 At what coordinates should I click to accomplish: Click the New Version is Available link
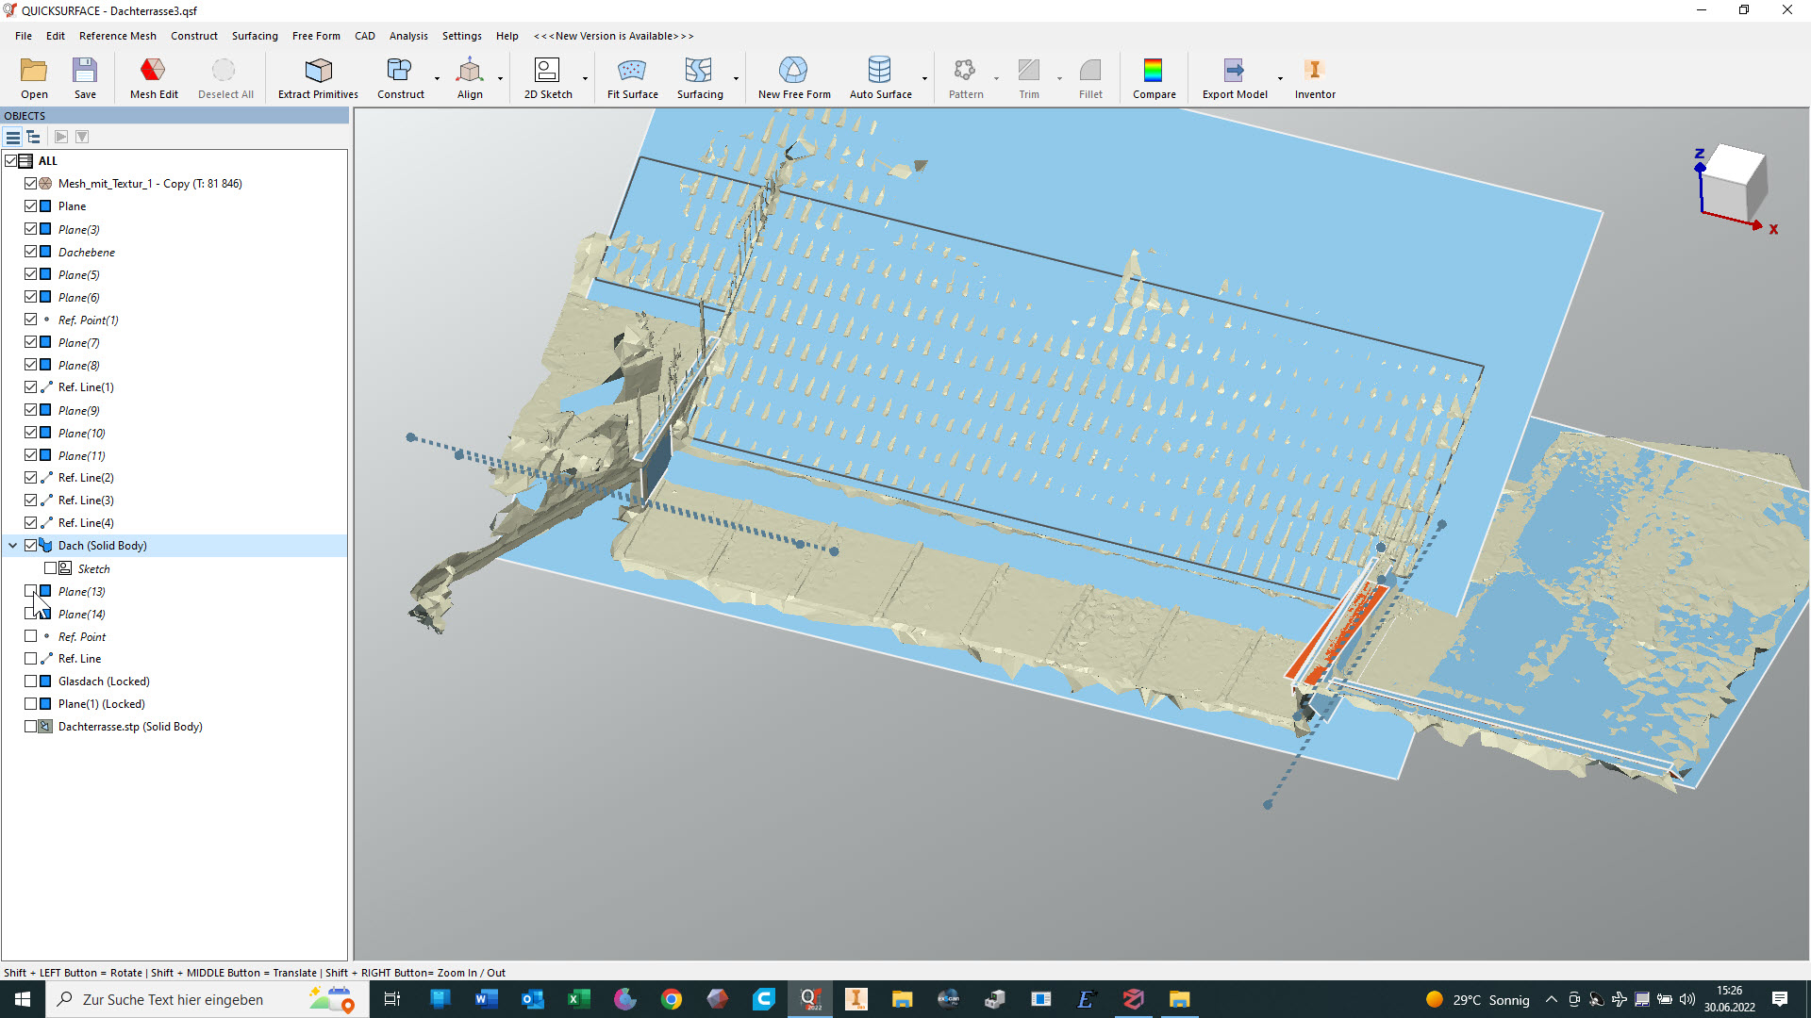(613, 36)
